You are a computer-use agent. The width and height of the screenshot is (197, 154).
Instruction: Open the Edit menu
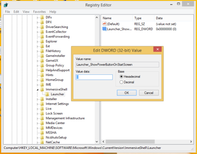click(x=16, y=12)
